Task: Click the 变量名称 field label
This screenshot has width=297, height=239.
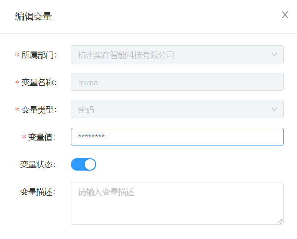Action: coord(38,83)
